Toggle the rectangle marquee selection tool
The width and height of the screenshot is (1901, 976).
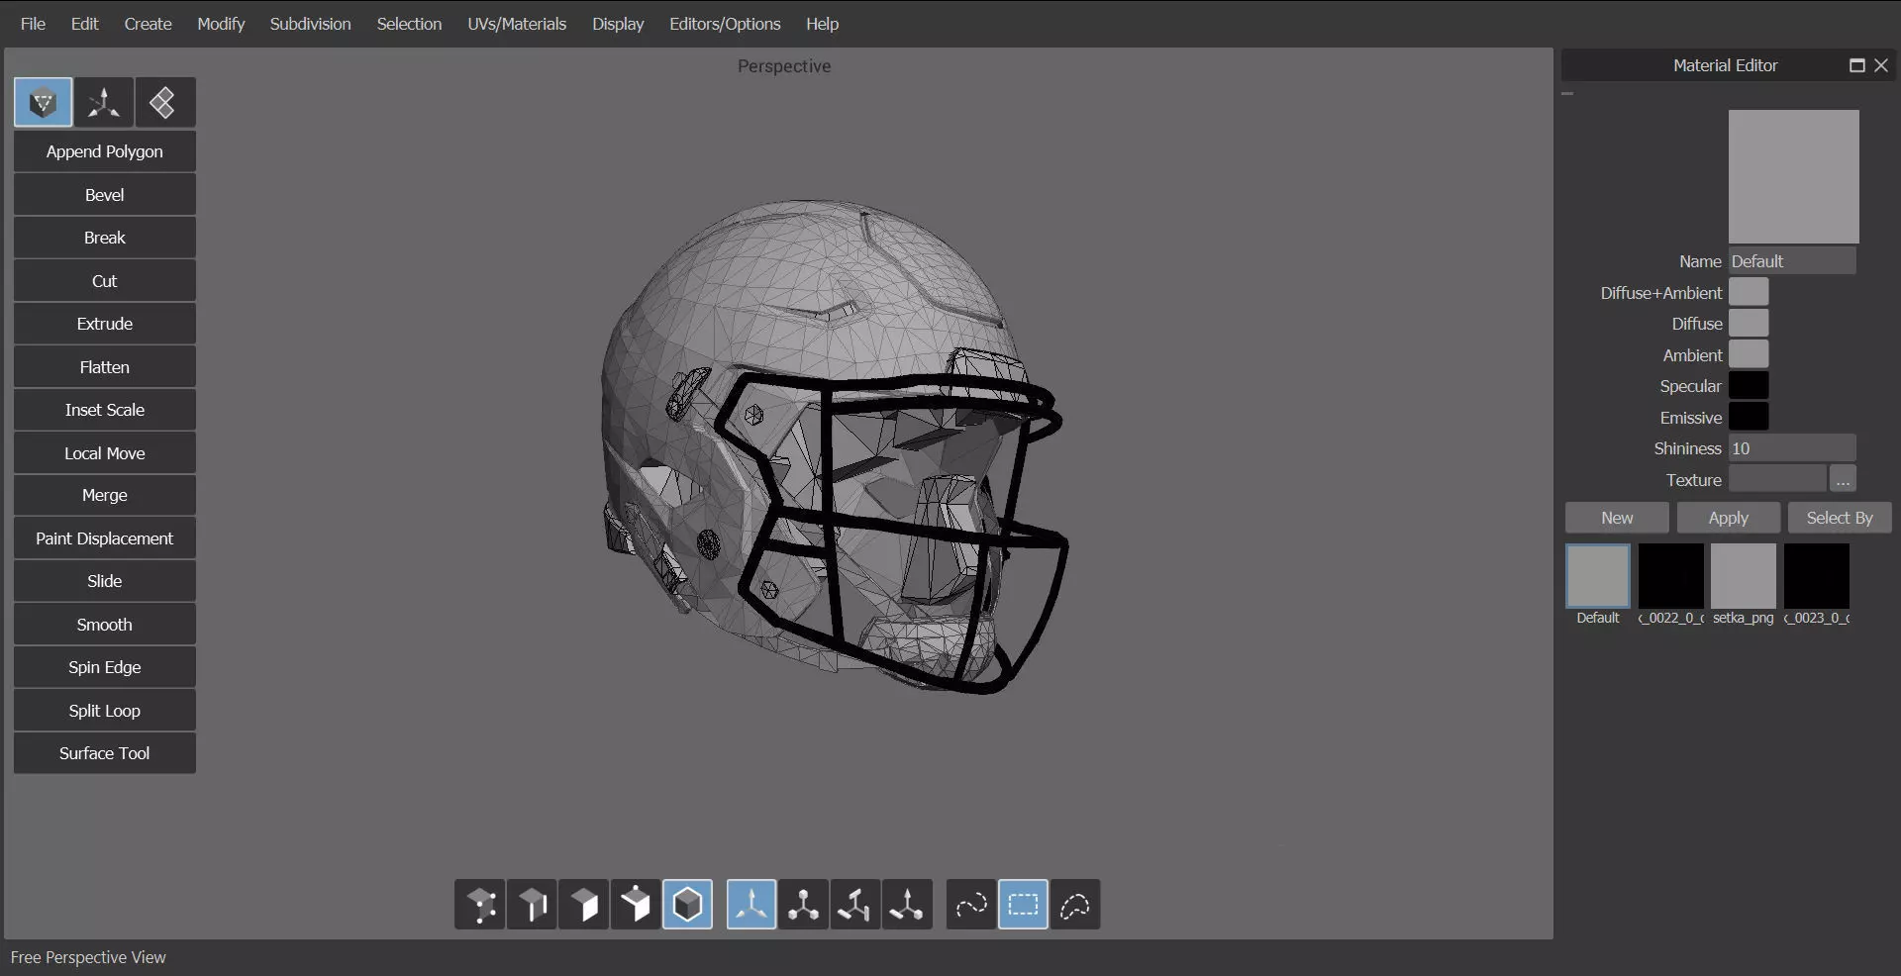click(1023, 905)
